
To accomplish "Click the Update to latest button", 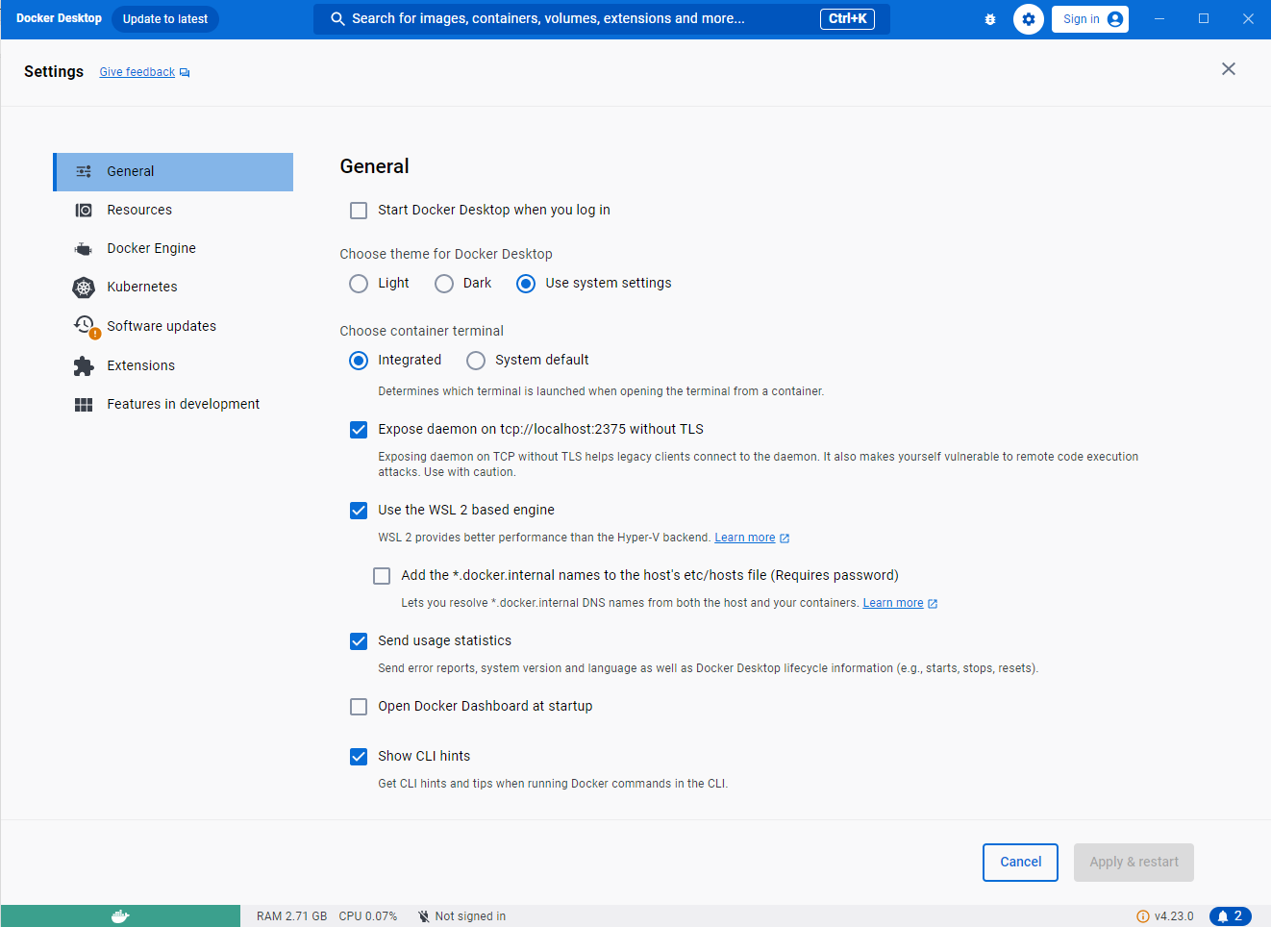I will click(165, 19).
